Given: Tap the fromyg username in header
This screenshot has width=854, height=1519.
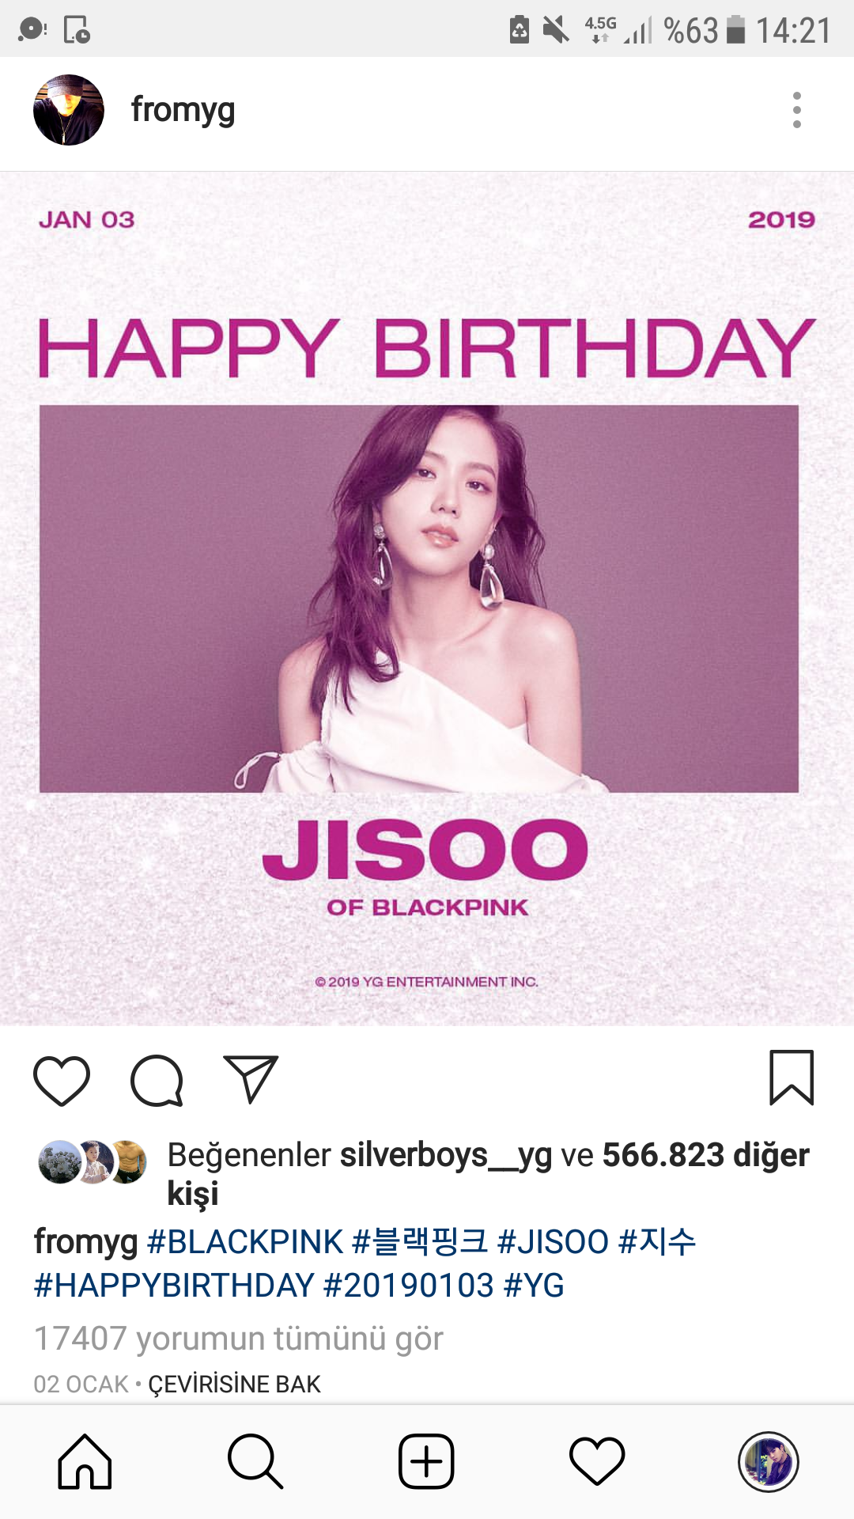Looking at the screenshot, I should pos(183,110).
